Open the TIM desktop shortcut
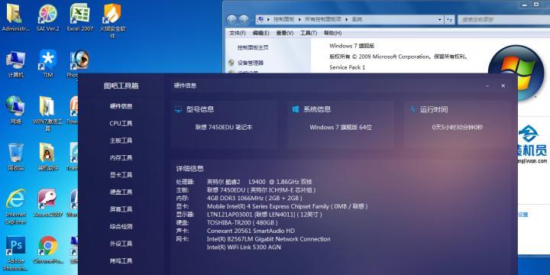The width and height of the screenshot is (550, 275). [x=48, y=64]
